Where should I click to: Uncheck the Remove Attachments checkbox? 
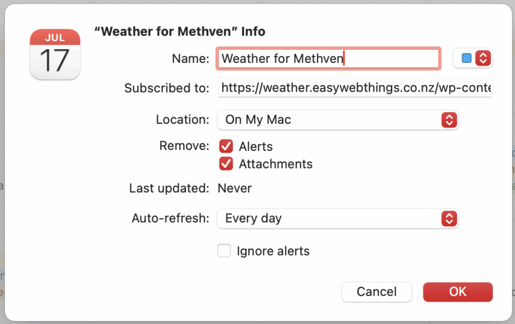tap(226, 164)
